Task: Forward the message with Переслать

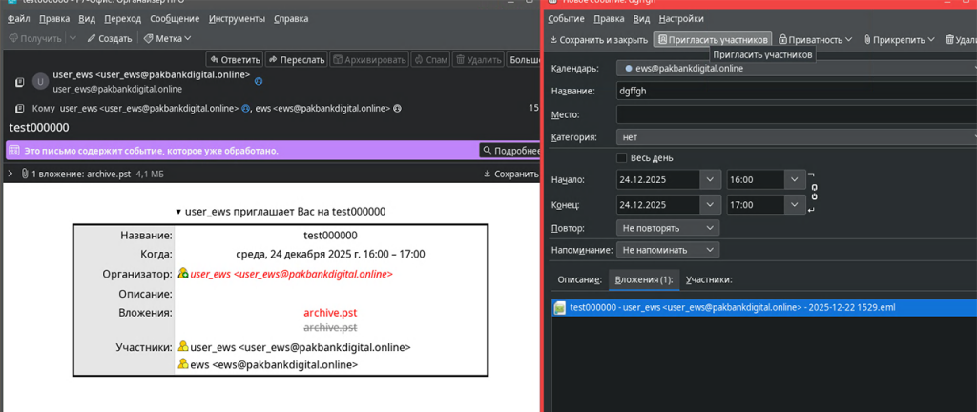Action: [x=296, y=59]
